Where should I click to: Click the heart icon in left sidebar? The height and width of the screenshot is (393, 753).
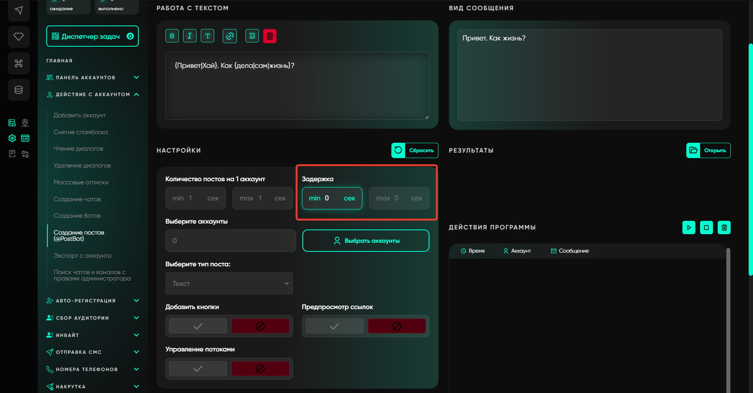click(x=18, y=37)
